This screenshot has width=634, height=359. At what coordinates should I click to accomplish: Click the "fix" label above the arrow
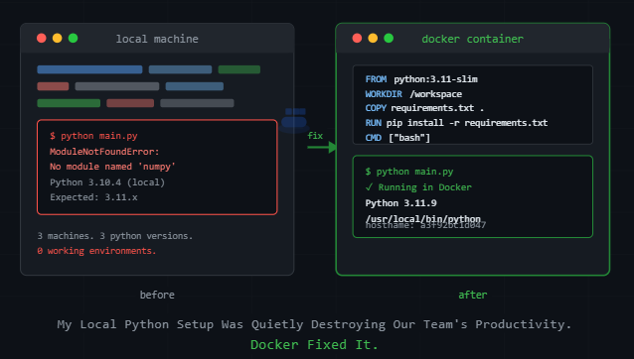coord(315,136)
